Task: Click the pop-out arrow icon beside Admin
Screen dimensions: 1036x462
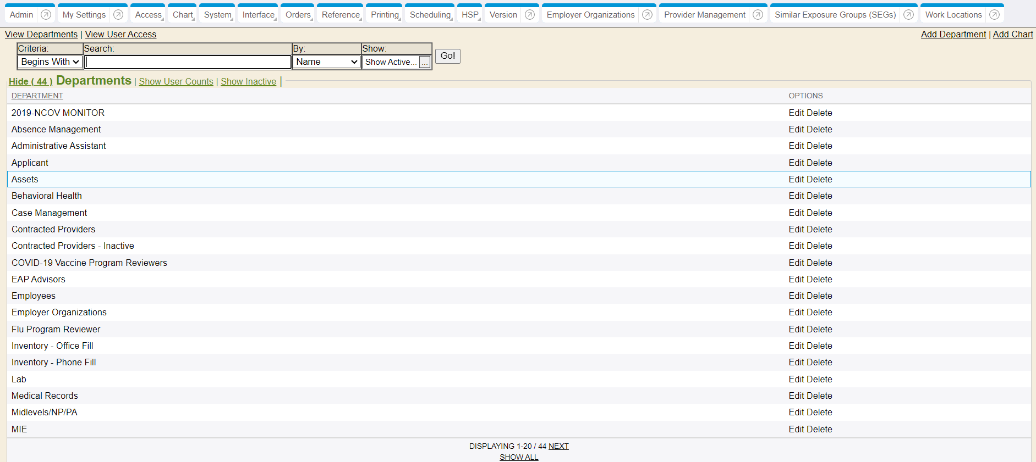Action: coord(46,15)
